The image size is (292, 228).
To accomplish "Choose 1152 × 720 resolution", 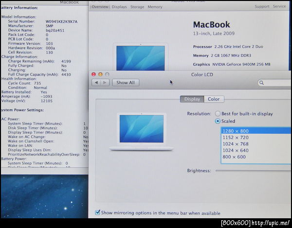I will click(256, 138).
